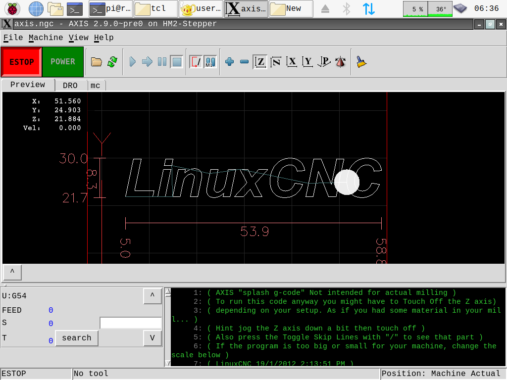Click the AXIS window icon in the title bar
Screen dimensions: 507x380
[x=7, y=24]
